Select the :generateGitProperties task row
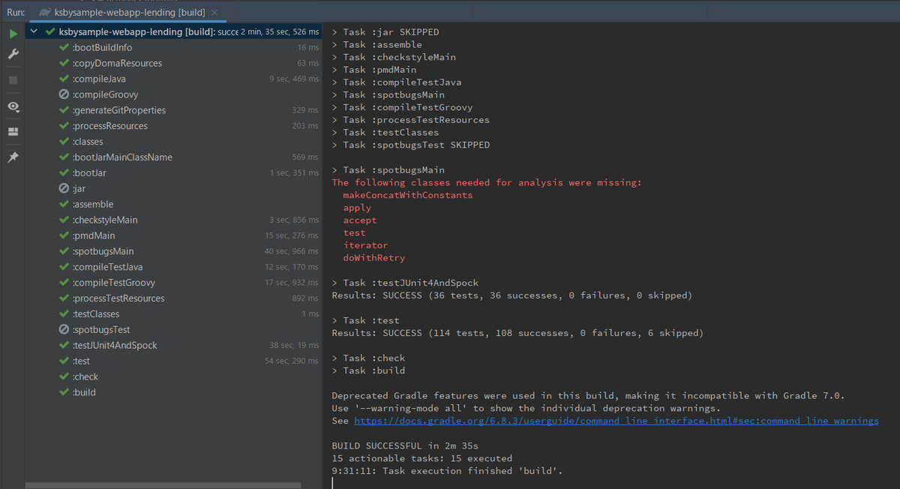Viewport: 900px width, 489px height. (173, 110)
